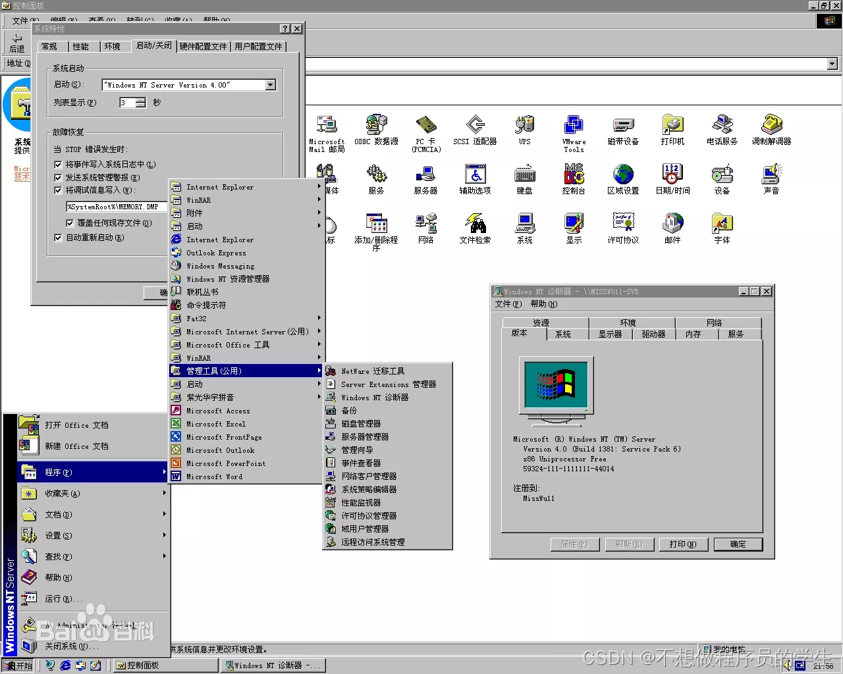Toggle 将事件写入系统日志中 checkbox
The image size is (843, 674).
point(58,165)
